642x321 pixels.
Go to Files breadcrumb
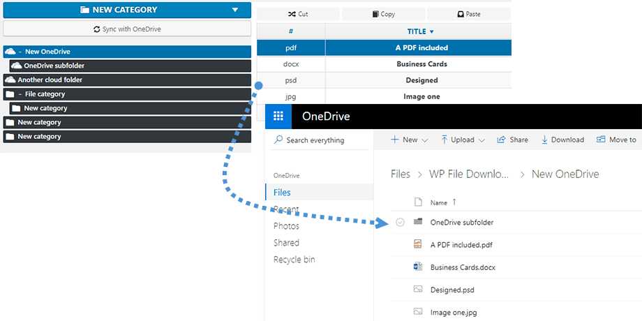coord(401,174)
